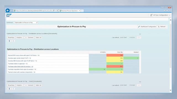Click the OTHERS column header
This screenshot has width=177, height=99.
coord(98,52)
